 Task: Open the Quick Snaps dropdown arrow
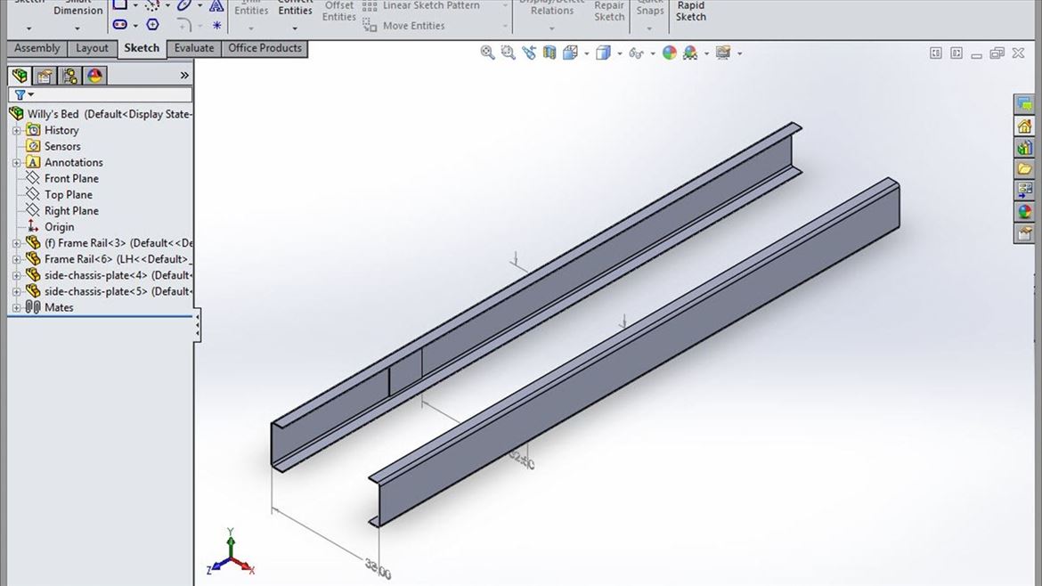point(649,28)
